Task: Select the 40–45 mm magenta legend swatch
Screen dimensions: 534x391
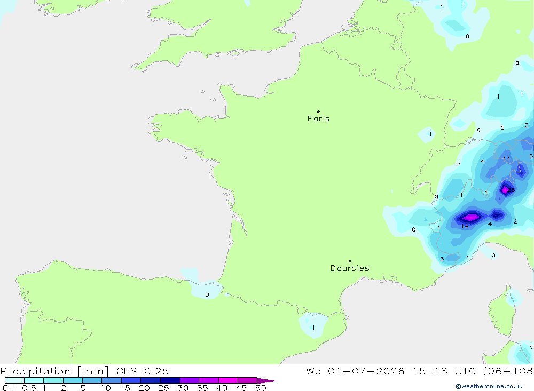Action: (x=228, y=380)
